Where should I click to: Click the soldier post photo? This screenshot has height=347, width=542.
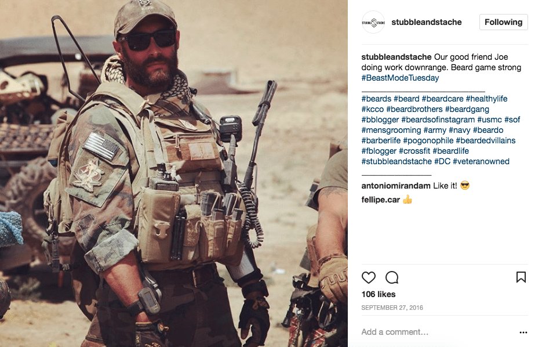(x=174, y=173)
